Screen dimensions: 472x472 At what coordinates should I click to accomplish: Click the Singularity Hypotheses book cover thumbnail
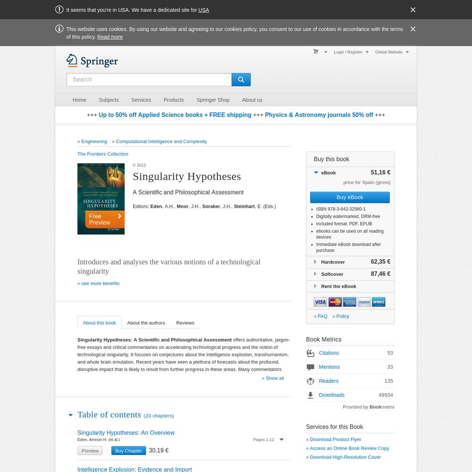(x=101, y=199)
